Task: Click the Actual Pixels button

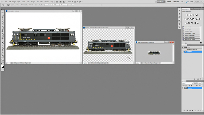Action: click(x=48, y=5)
